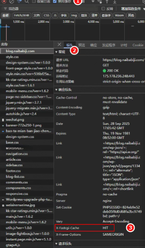Switch to the 响应 tab
Screen dimensions: 145x248
click(94, 45)
